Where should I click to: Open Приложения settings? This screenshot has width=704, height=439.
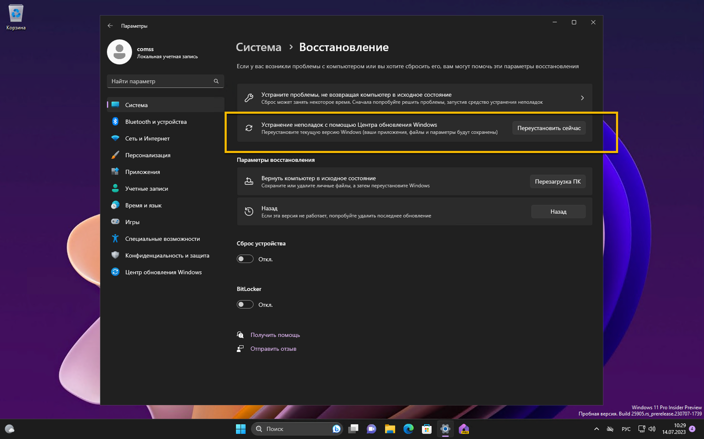pos(165,172)
